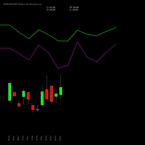Select the red candle for 14 Jan
The height and width of the screenshot is (145, 145).
tap(33, 107)
